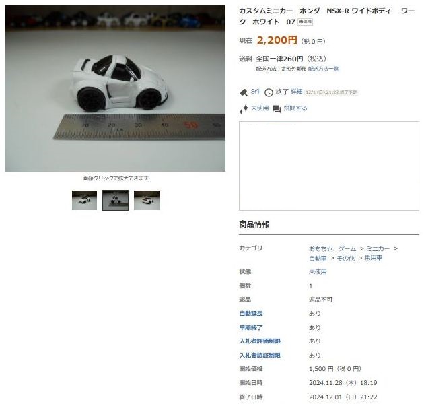Click the 自動延長 help link
This screenshot has height=404, width=424.
(x=251, y=314)
